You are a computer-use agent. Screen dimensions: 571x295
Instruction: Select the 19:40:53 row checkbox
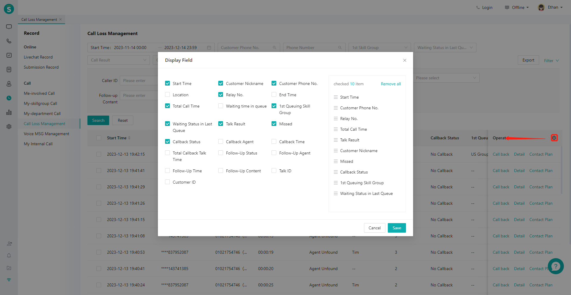(x=99, y=252)
